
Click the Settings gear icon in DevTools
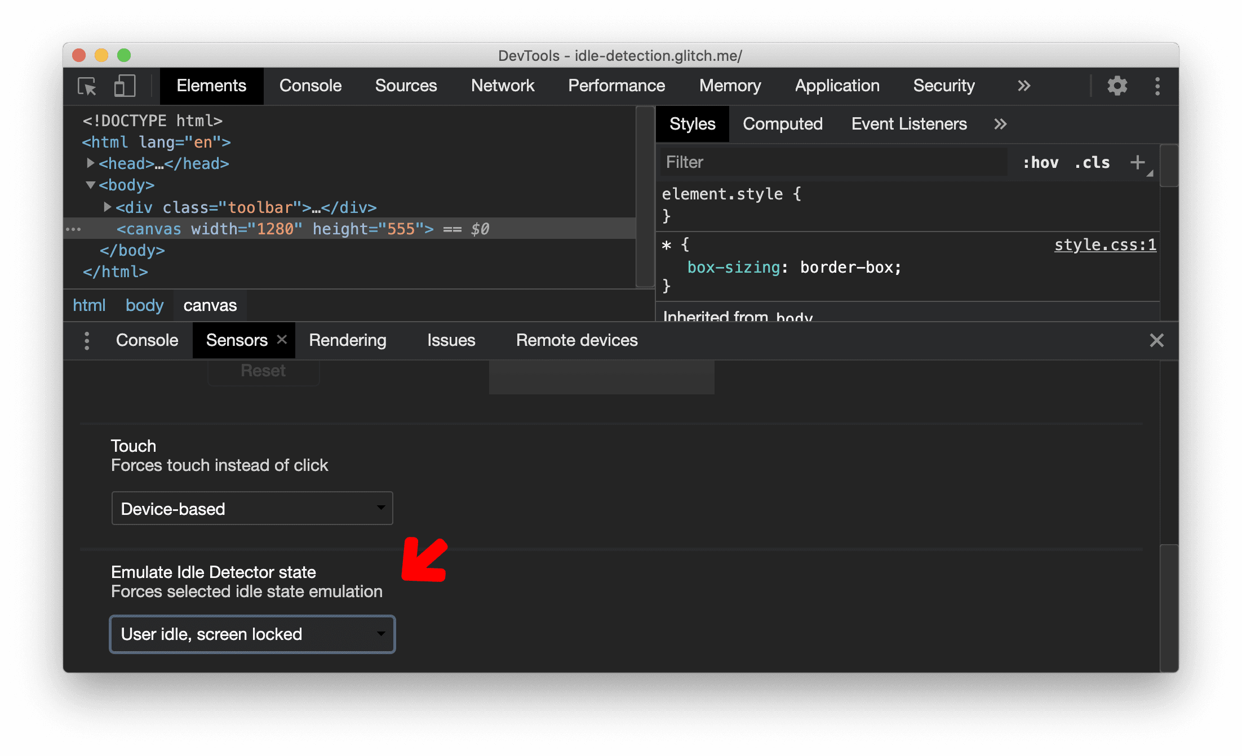tap(1117, 86)
